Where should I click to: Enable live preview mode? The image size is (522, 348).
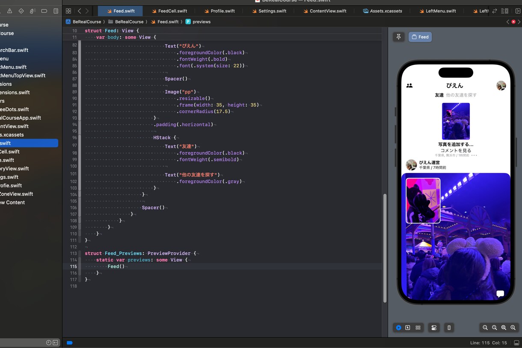(x=398, y=328)
